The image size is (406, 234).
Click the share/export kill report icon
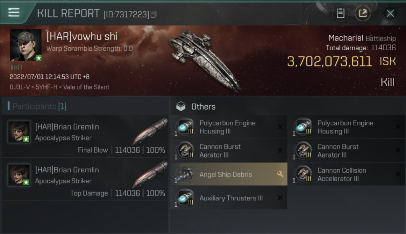pos(363,13)
